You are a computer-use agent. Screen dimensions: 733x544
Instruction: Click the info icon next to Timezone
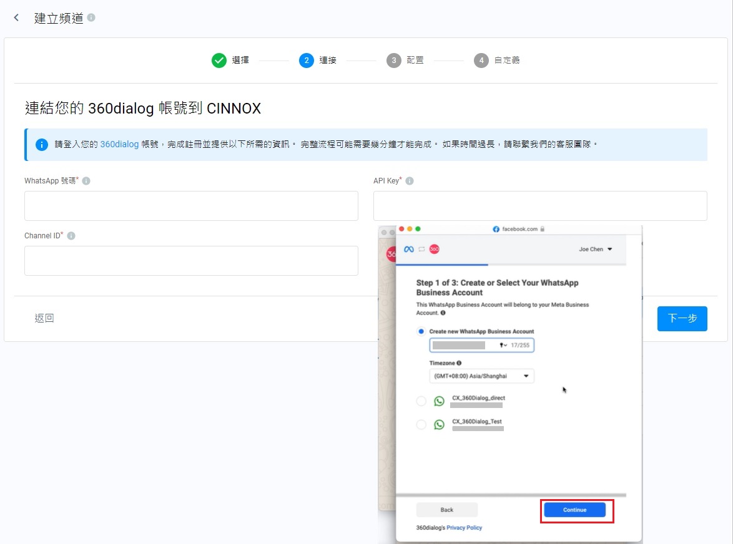point(459,363)
